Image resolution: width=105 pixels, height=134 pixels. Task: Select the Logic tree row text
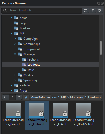[23, 23]
